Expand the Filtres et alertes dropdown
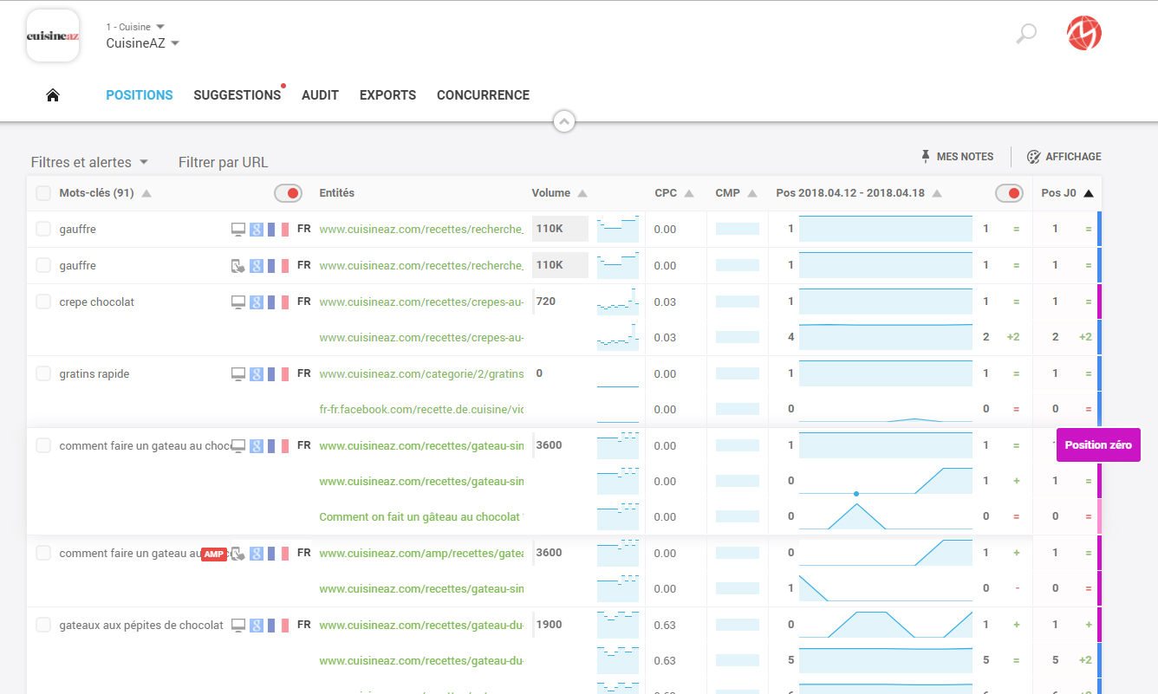The image size is (1158, 694). click(x=89, y=162)
